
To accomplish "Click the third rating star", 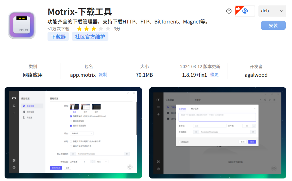I will (94, 29).
